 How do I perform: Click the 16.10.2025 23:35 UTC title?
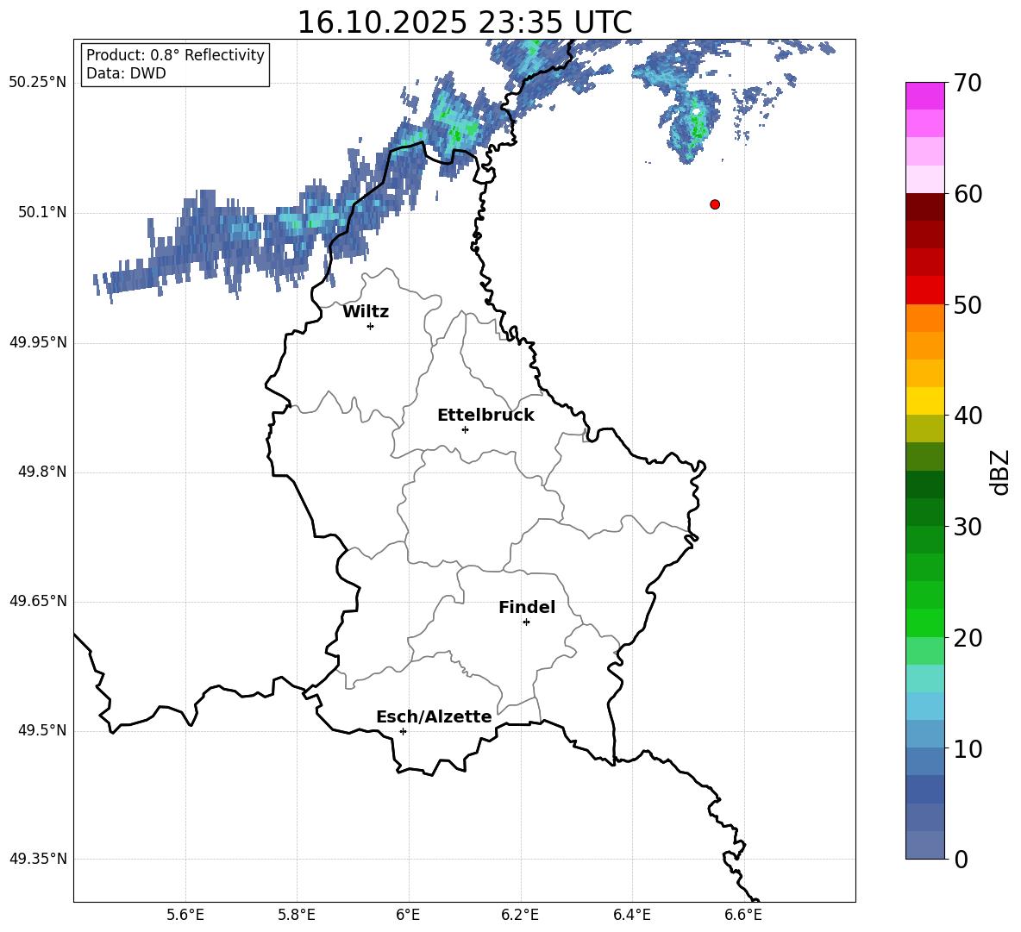pos(465,22)
